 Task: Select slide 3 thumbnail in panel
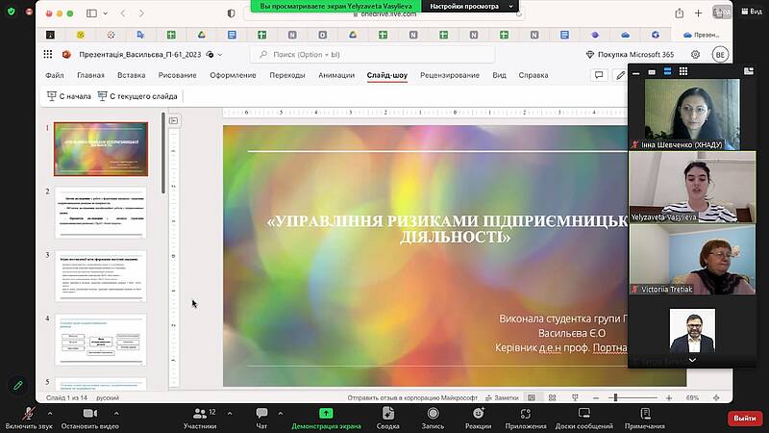click(101, 275)
